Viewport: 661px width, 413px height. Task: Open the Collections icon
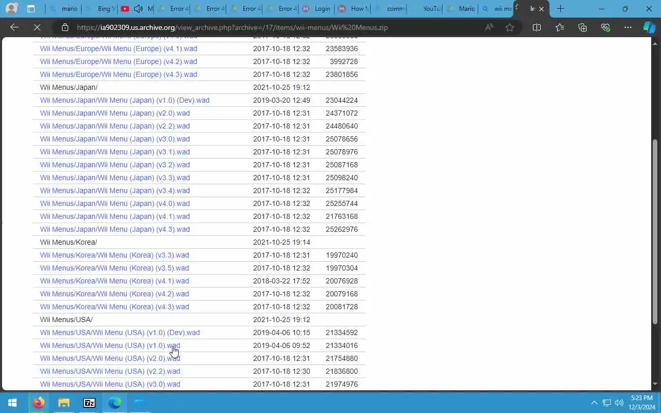pyautogui.click(x=583, y=27)
